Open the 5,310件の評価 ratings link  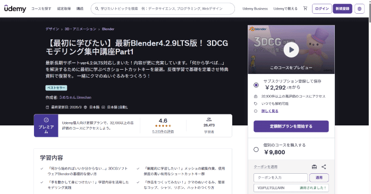coord(163,131)
